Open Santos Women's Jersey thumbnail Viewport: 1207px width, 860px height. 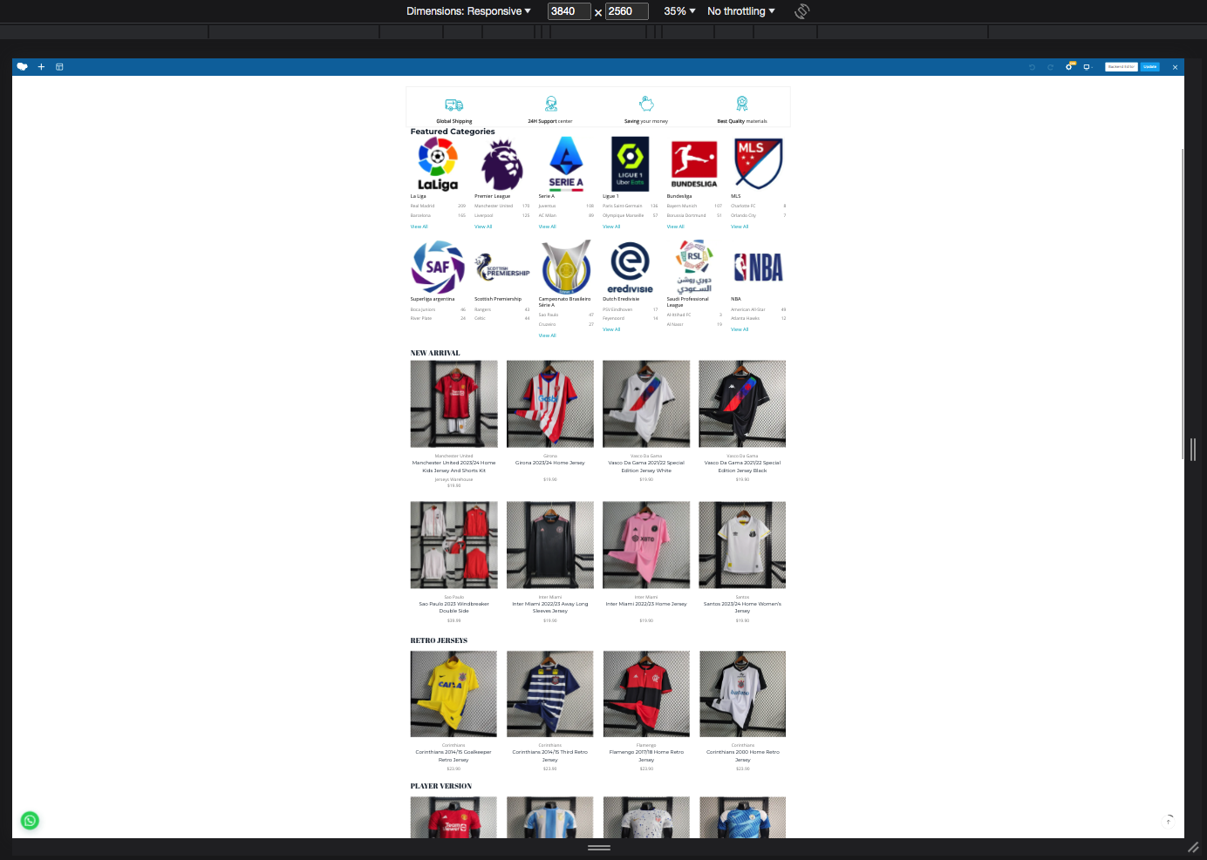click(x=742, y=545)
